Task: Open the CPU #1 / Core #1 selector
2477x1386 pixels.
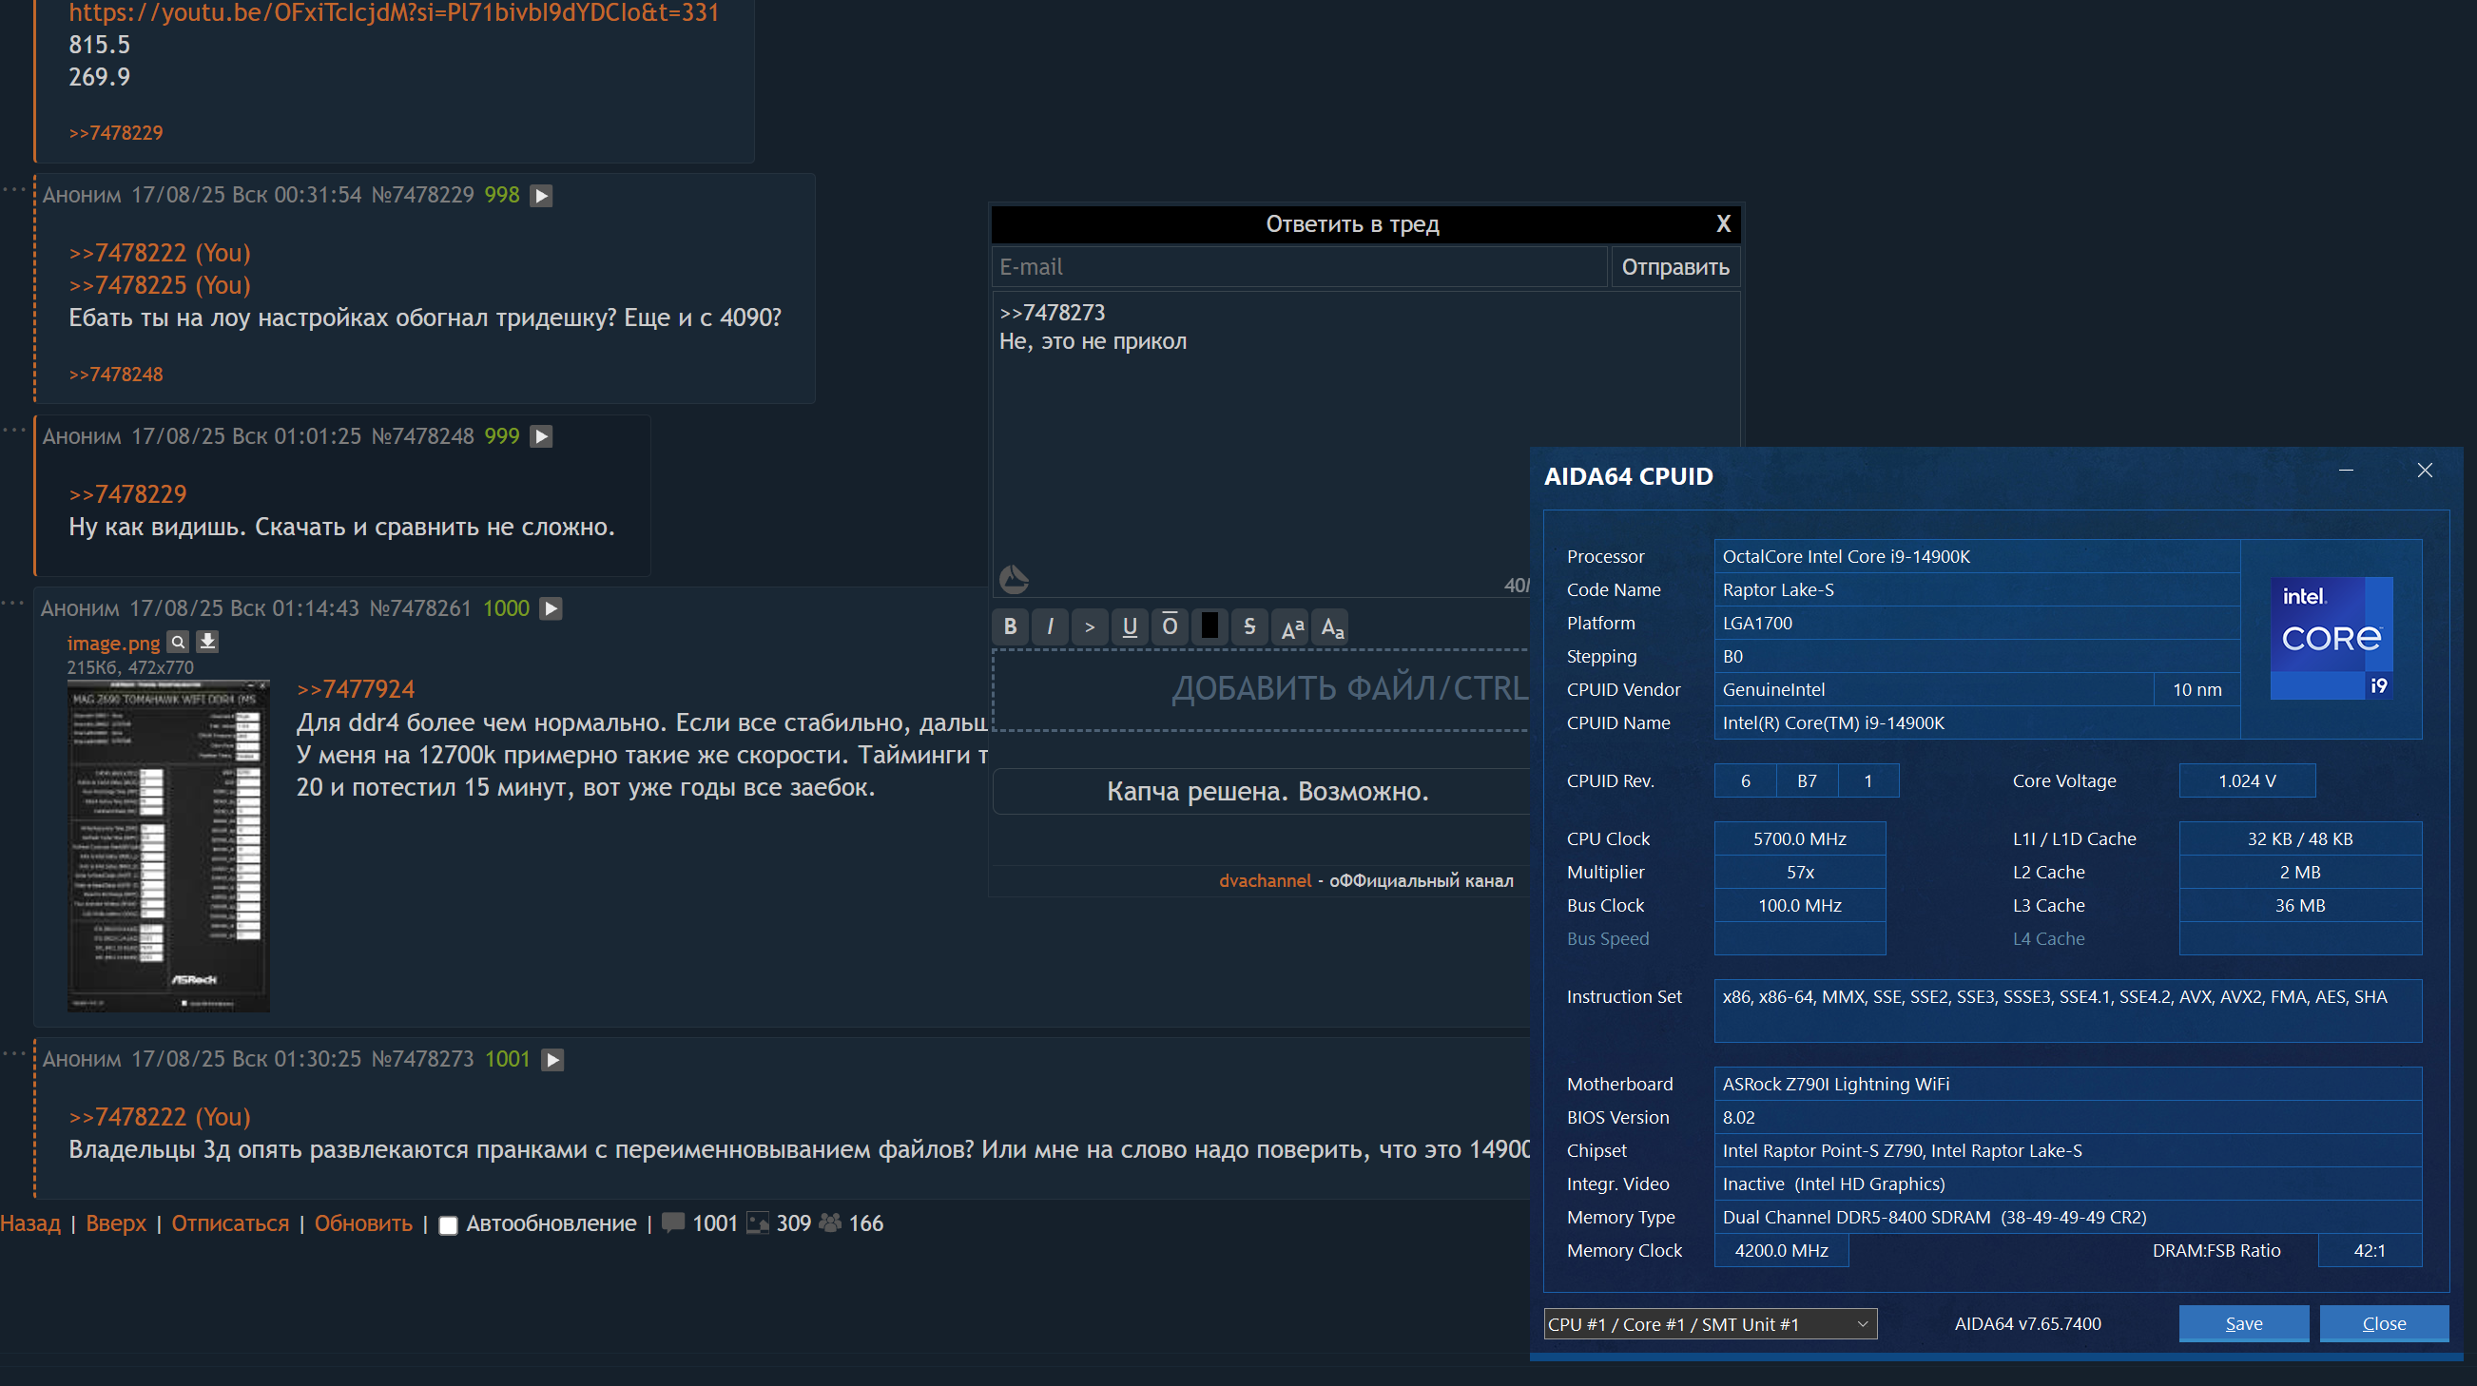Action: point(1710,1324)
